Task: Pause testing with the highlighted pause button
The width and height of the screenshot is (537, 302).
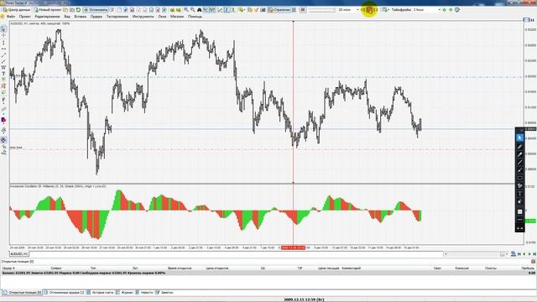Action: (369, 10)
